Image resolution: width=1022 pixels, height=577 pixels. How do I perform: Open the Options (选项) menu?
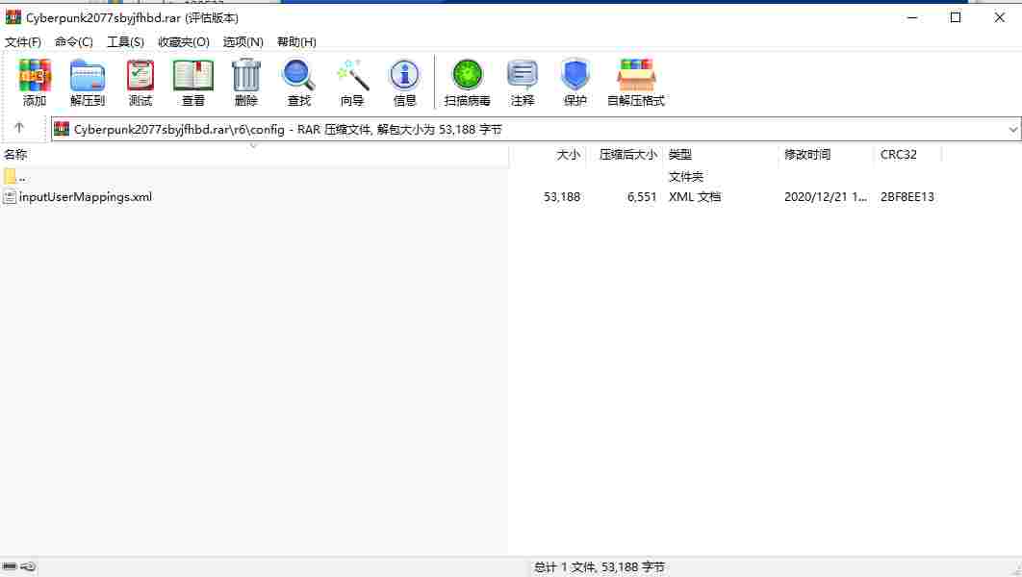coord(243,41)
